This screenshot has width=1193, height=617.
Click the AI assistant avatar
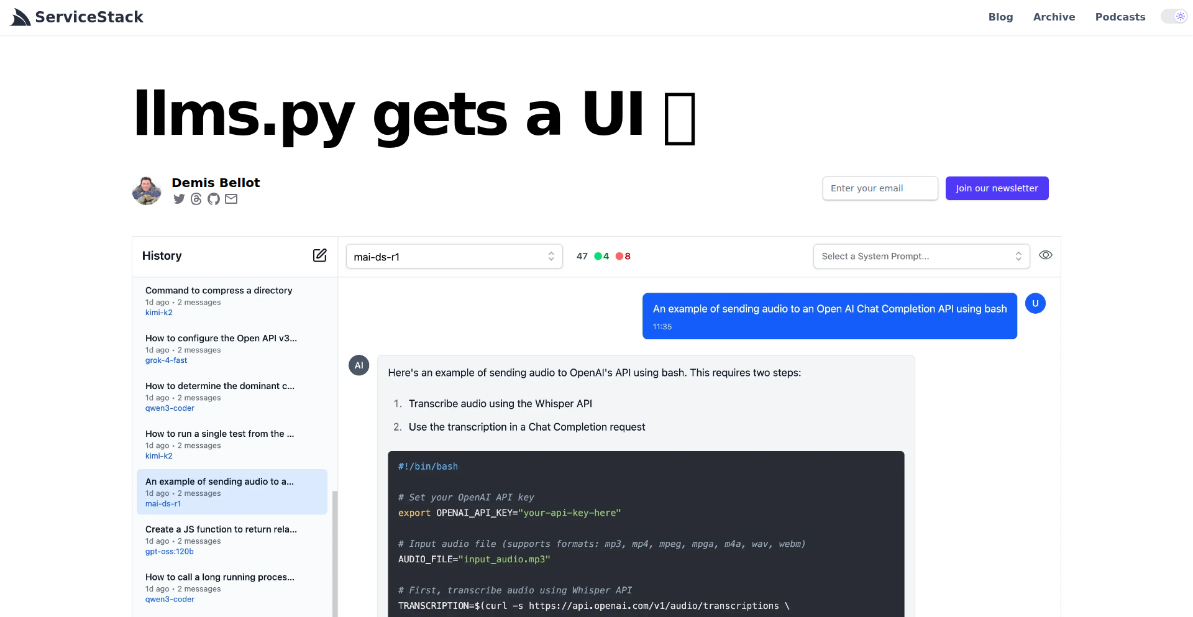pos(359,365)
